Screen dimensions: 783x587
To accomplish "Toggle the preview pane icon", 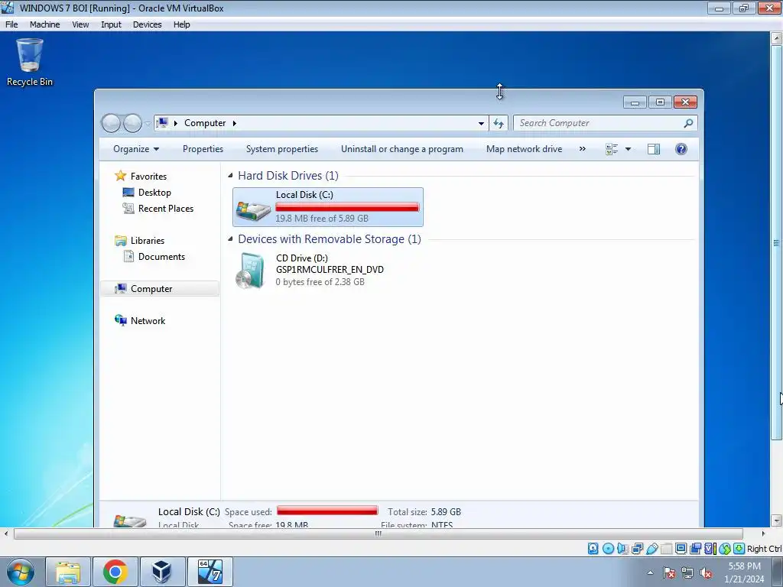I will tap(653, 149).
